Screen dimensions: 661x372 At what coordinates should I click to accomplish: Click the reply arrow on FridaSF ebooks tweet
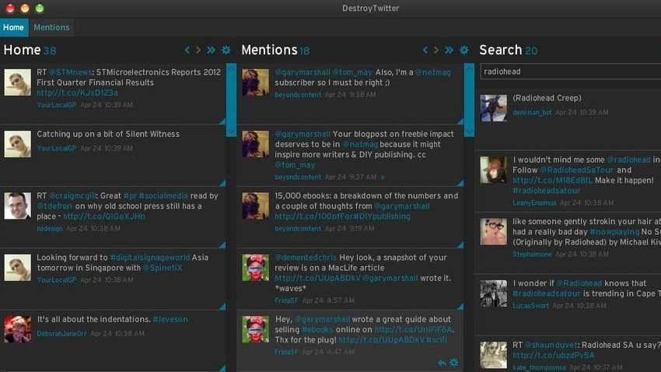coord(442,363)
